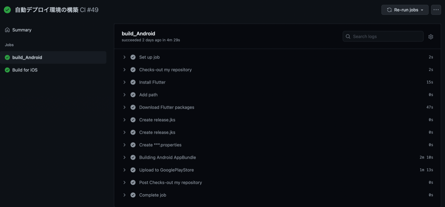Expand the Download Flutter packages step
Viewport: 445px width, 207px height.
coord(125,107)
